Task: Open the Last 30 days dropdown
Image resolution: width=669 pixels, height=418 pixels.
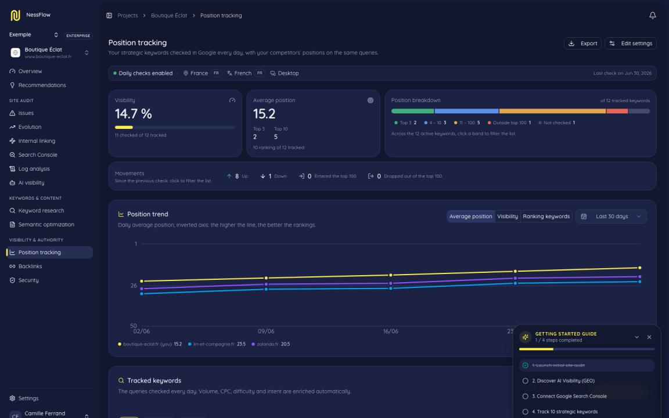Action: tap(611, 216)
